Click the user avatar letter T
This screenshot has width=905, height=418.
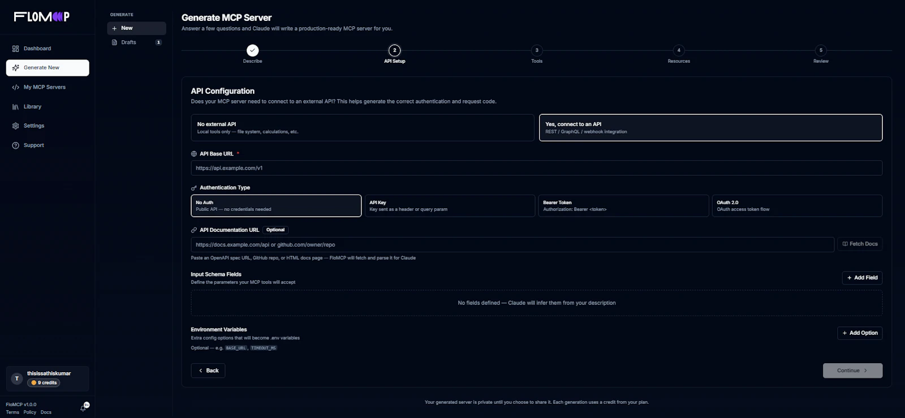(x=17, y=378)
